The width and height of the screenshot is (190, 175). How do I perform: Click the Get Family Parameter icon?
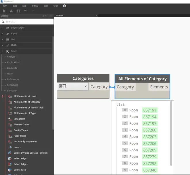tap(10, 142)
